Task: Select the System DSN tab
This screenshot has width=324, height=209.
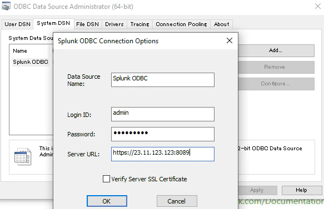Action: (x=53, y=23)
